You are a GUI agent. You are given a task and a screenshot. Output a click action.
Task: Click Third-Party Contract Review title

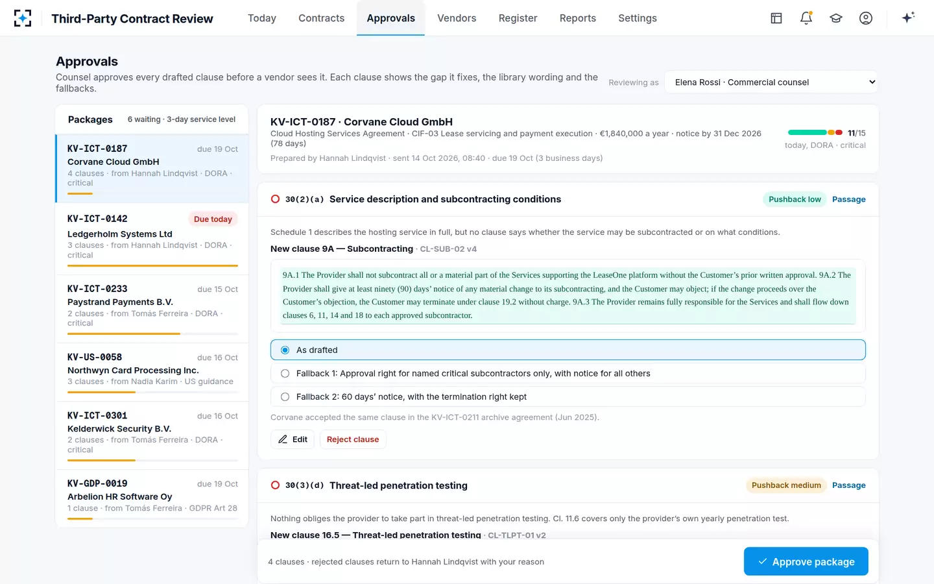[x=132, y=18]
